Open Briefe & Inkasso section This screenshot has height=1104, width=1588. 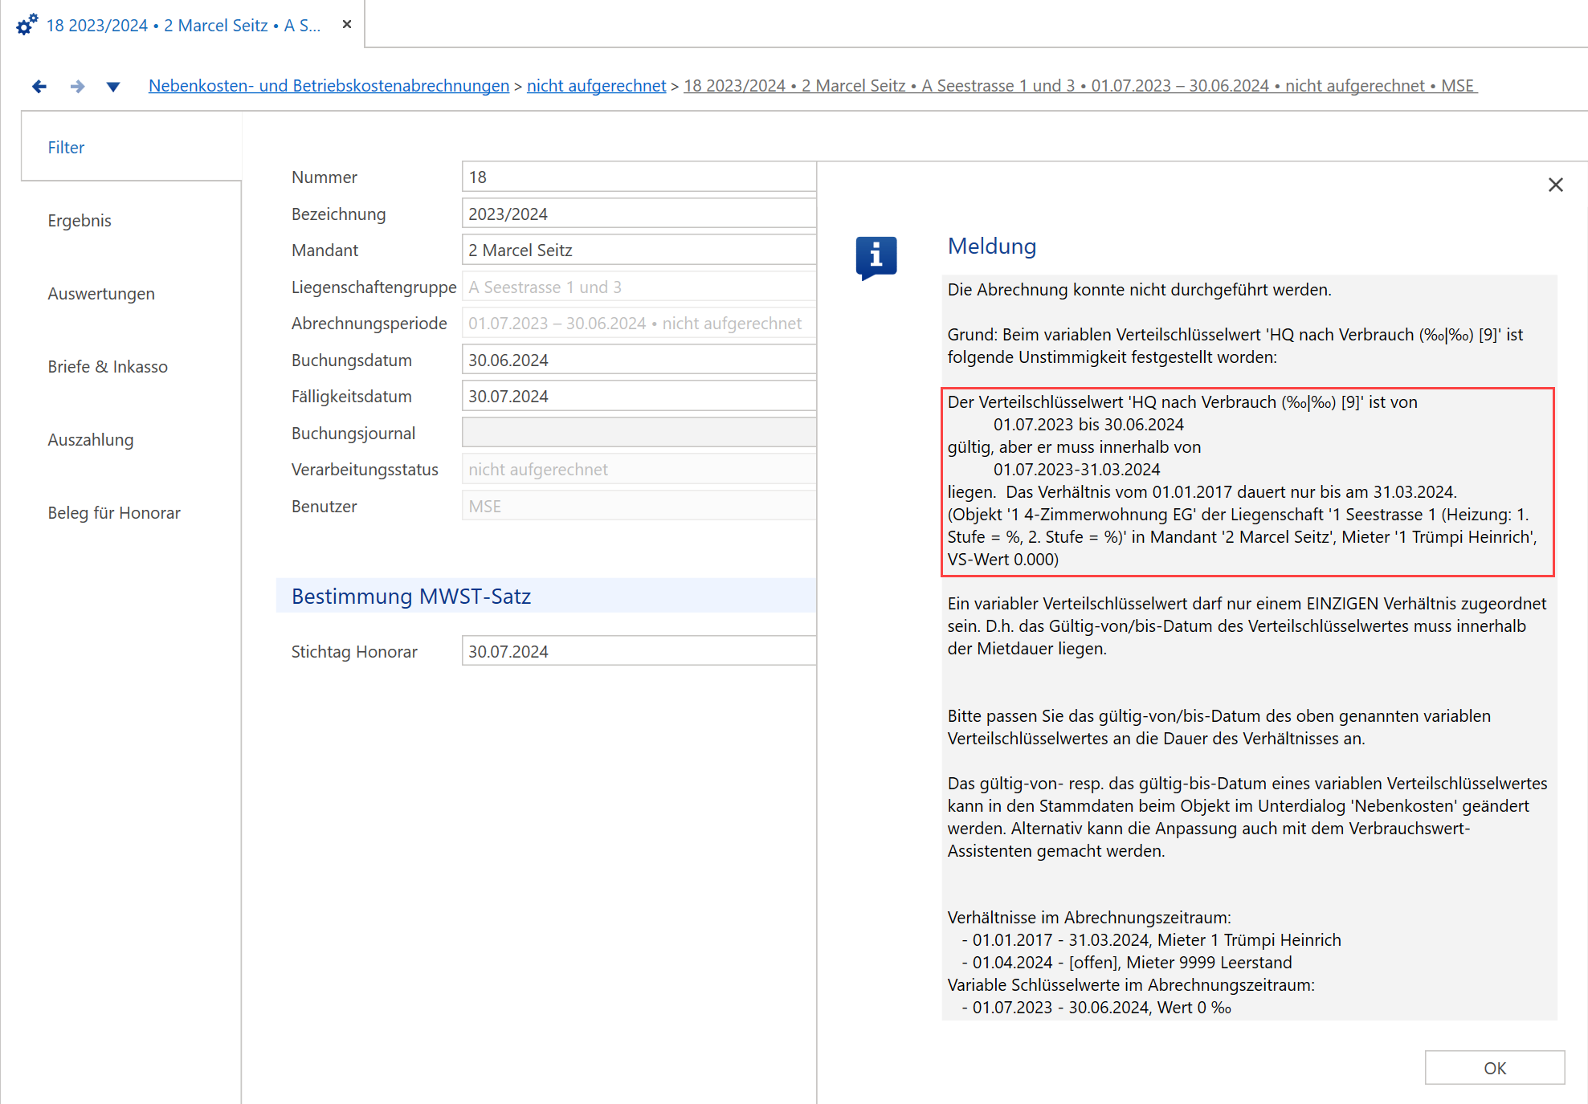pyautogui.click(x=108, y=367)
